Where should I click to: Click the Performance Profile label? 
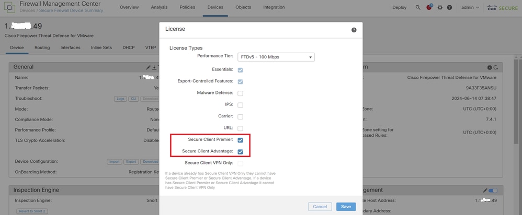coord(35,130)
